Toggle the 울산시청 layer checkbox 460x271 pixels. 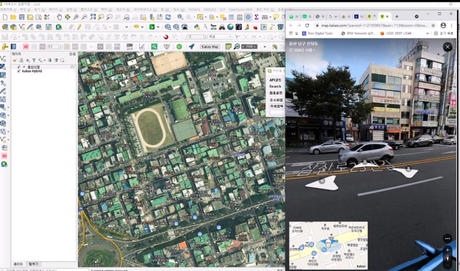click(x=19, y=67)
